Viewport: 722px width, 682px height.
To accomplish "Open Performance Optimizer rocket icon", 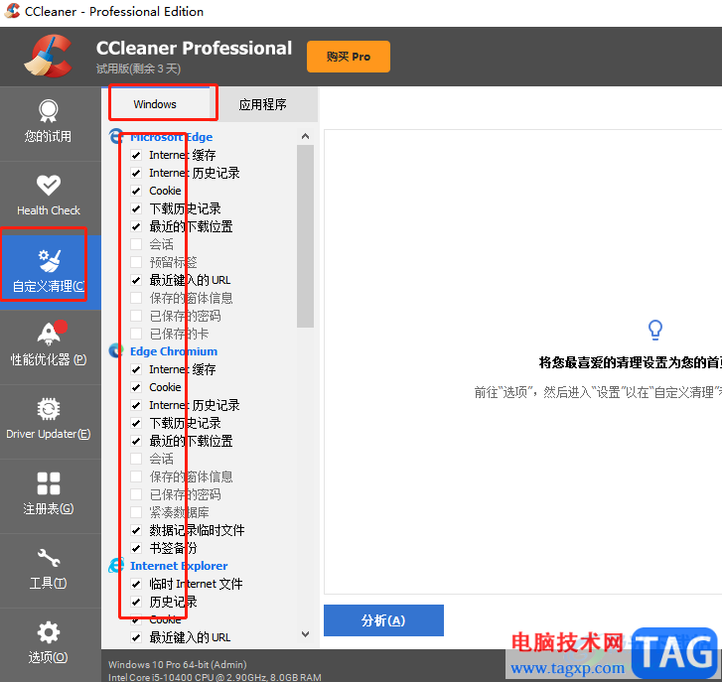I will pos(50,334).
